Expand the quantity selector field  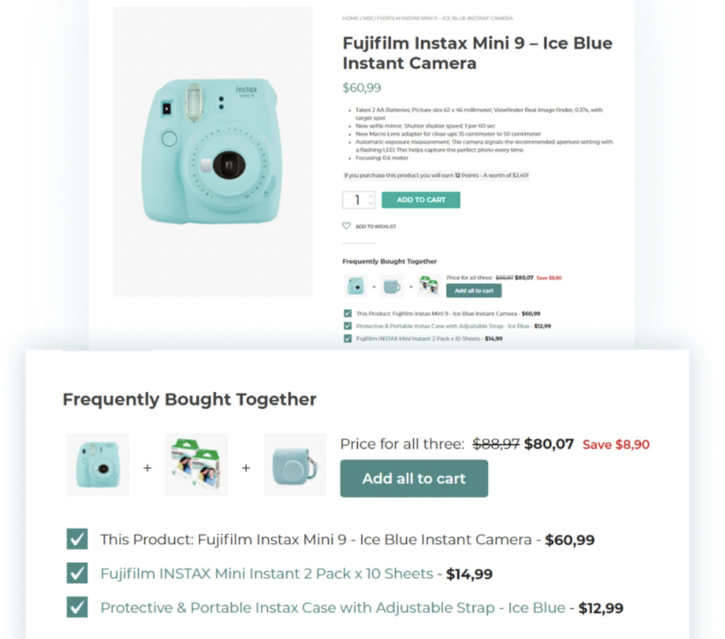[x=357, y=200]
